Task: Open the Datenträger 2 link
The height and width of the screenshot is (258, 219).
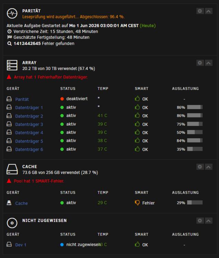Action: click(29, 116)
